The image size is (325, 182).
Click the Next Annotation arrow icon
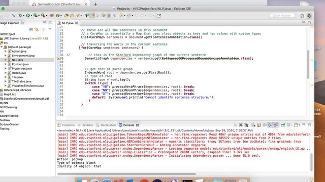pos(121,16)
